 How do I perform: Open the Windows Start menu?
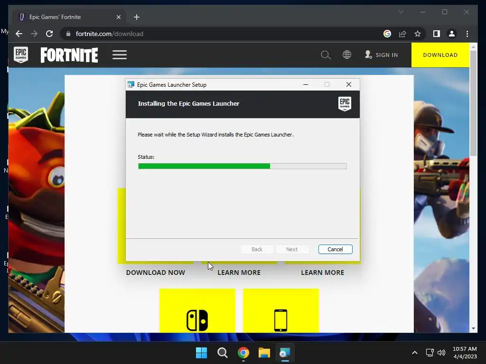click(x=201, y=353)
